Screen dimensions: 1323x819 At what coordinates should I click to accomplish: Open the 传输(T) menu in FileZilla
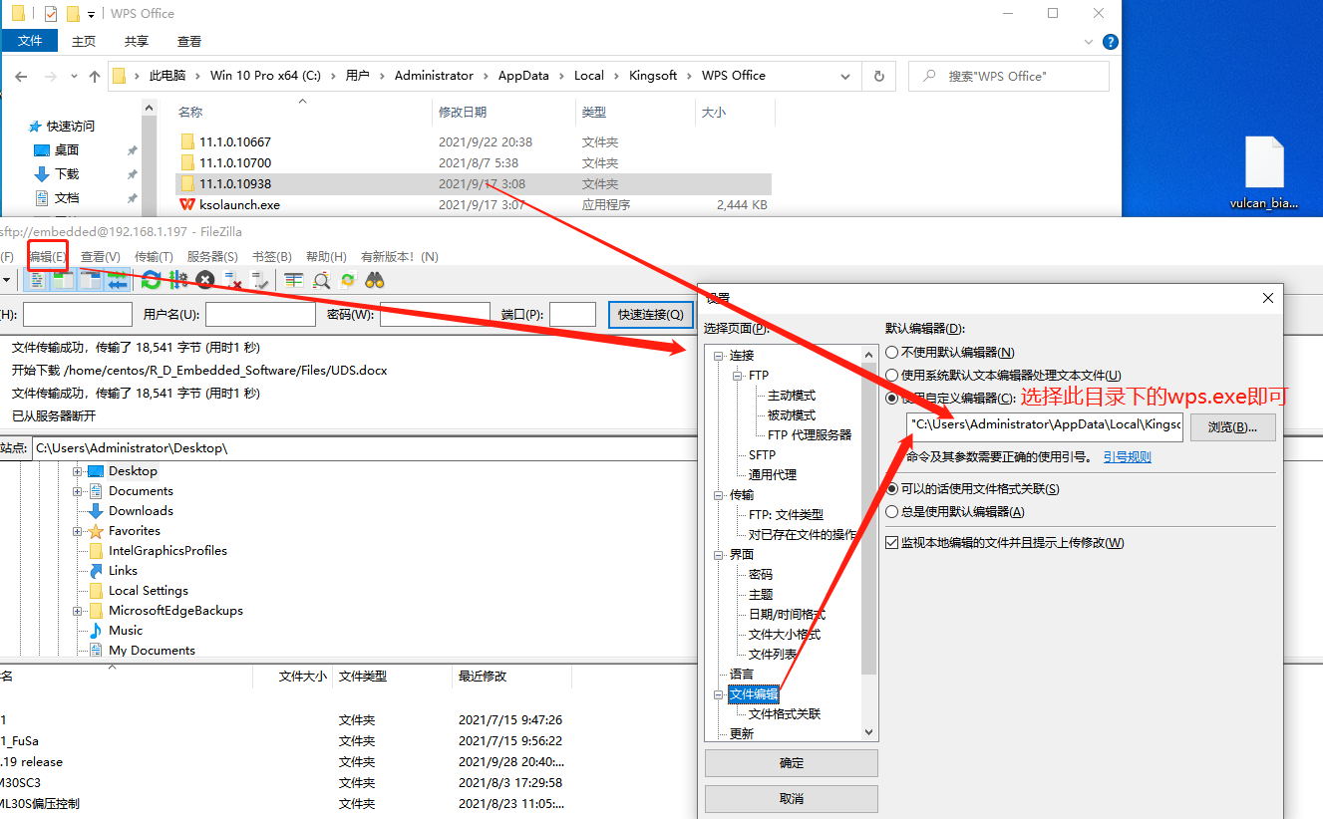(x=154, y=257)
